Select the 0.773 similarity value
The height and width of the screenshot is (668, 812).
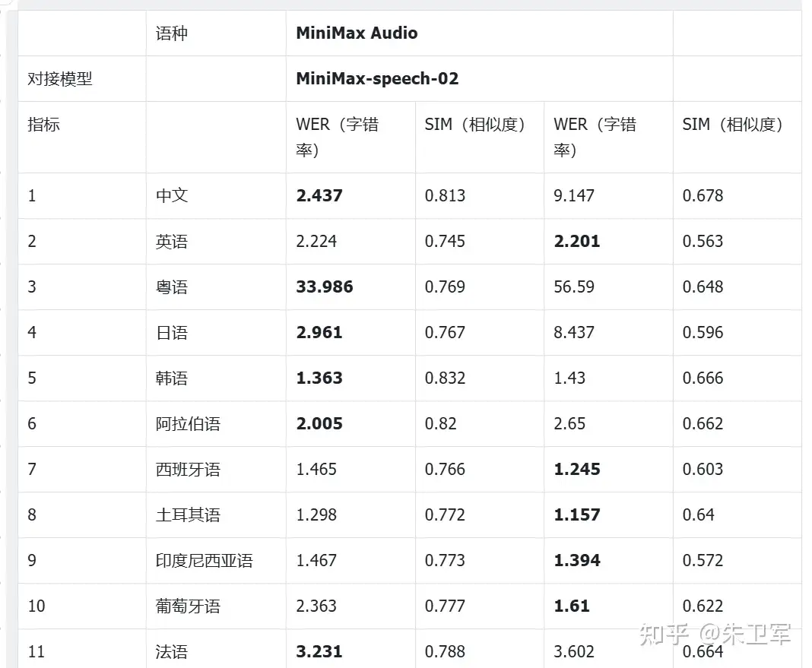(x=445, y=560)
